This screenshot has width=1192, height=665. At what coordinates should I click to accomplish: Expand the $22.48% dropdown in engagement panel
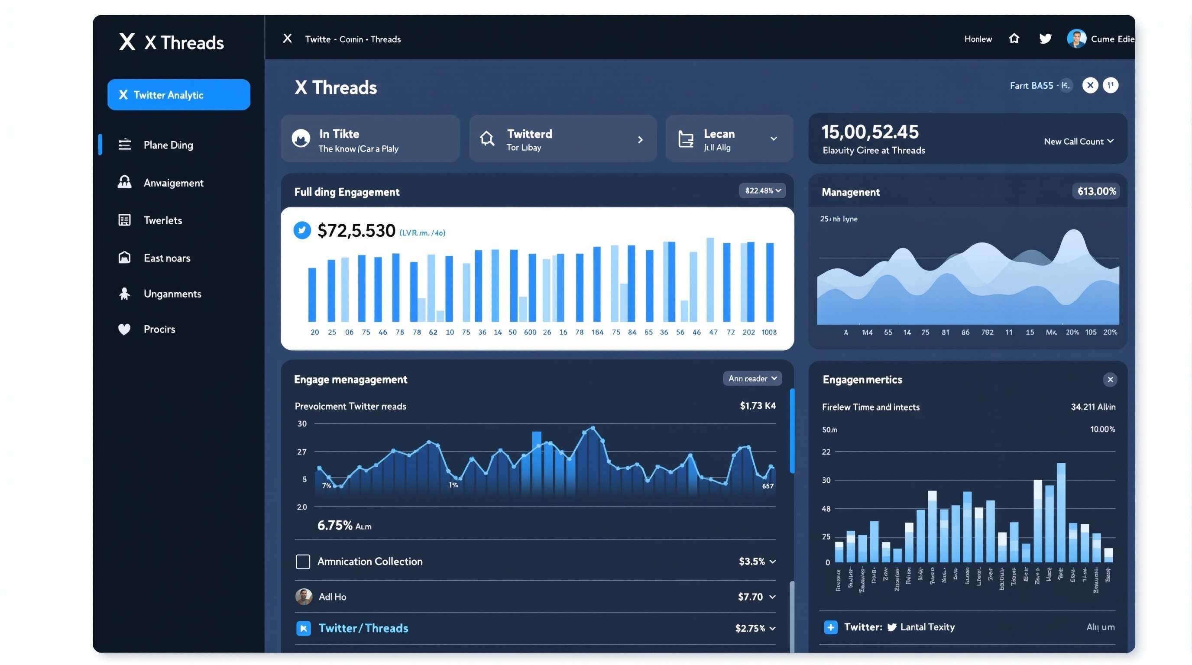click(x=762, y=190)
